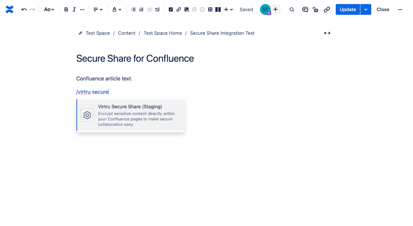
Task: Insert an action item checkbox
Action: click(x=171, y=10)
